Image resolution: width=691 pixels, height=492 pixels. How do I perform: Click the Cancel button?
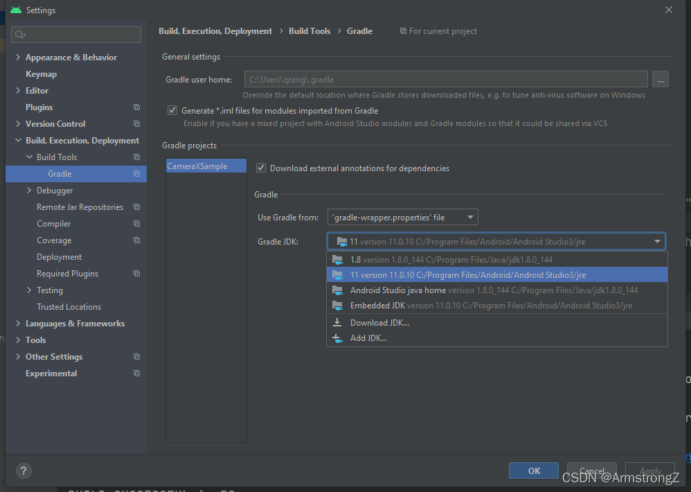pos(591,470)
